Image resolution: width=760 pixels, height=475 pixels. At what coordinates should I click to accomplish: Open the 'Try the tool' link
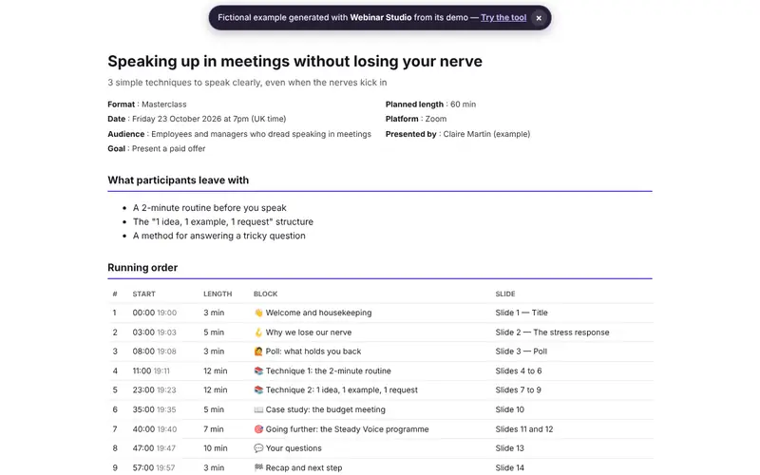(503, 17)
